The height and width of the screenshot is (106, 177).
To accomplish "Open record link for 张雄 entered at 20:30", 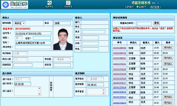I will point(119,78).
